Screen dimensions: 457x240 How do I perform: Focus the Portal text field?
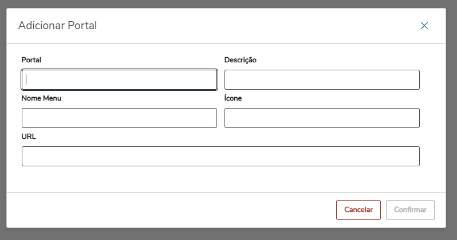(119, 80)
